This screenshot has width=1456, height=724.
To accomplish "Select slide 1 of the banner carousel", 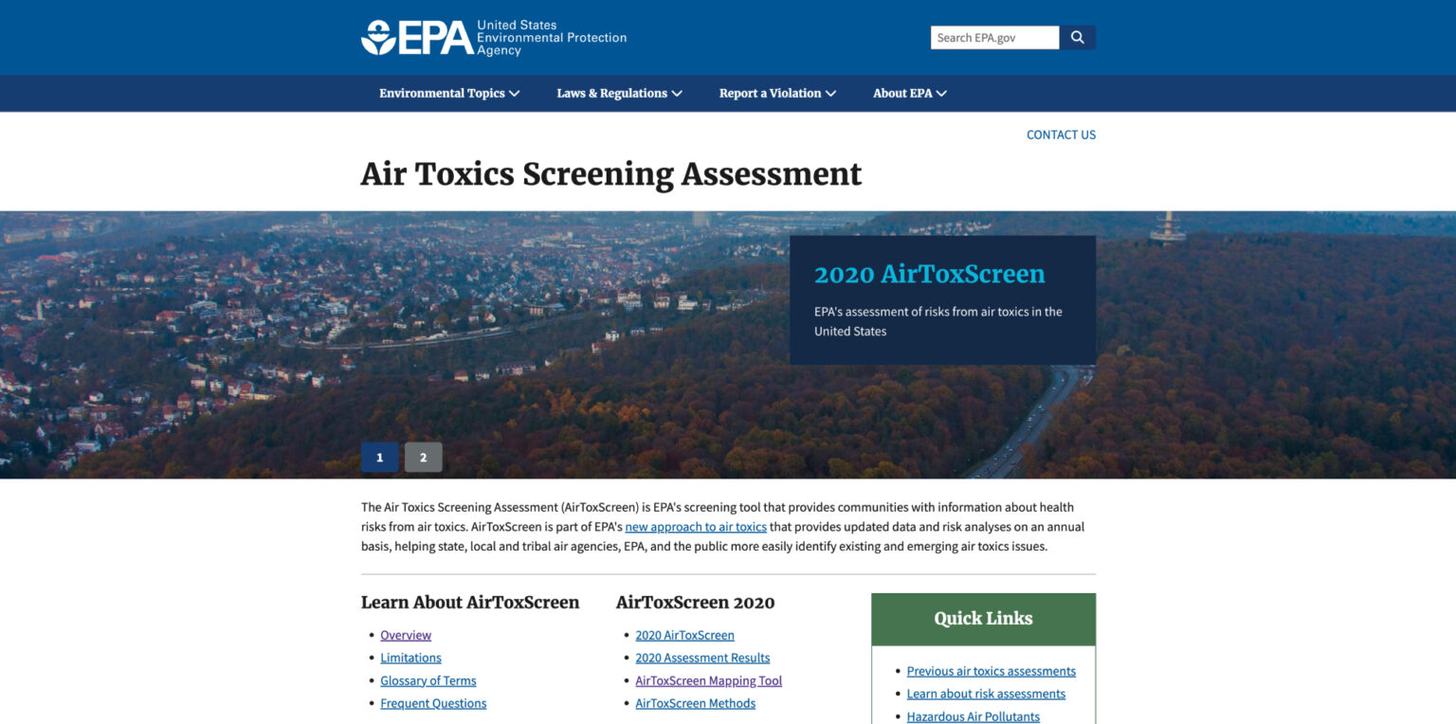I will [379, 457].
